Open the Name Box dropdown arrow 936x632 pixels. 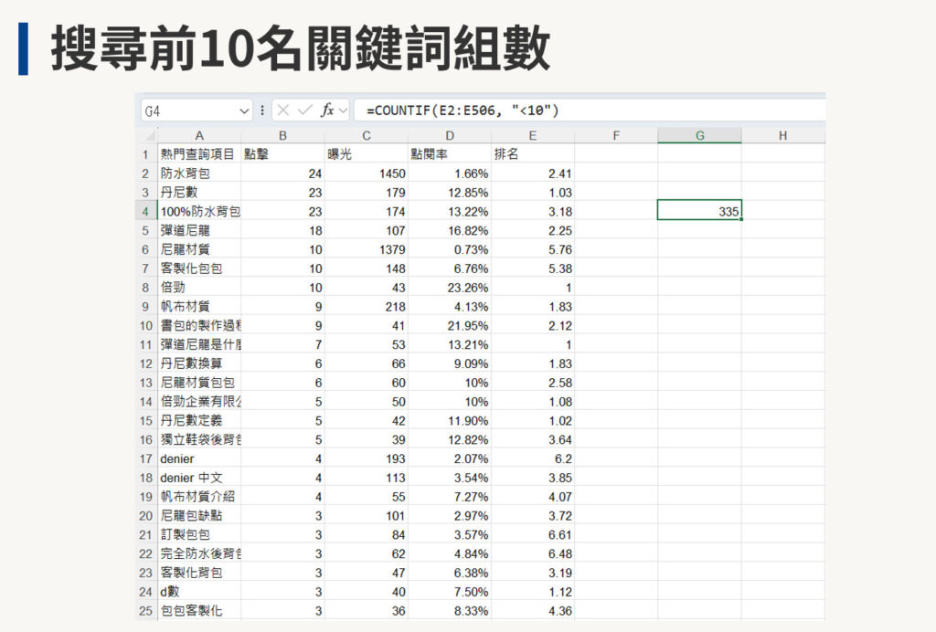[245, 111]
